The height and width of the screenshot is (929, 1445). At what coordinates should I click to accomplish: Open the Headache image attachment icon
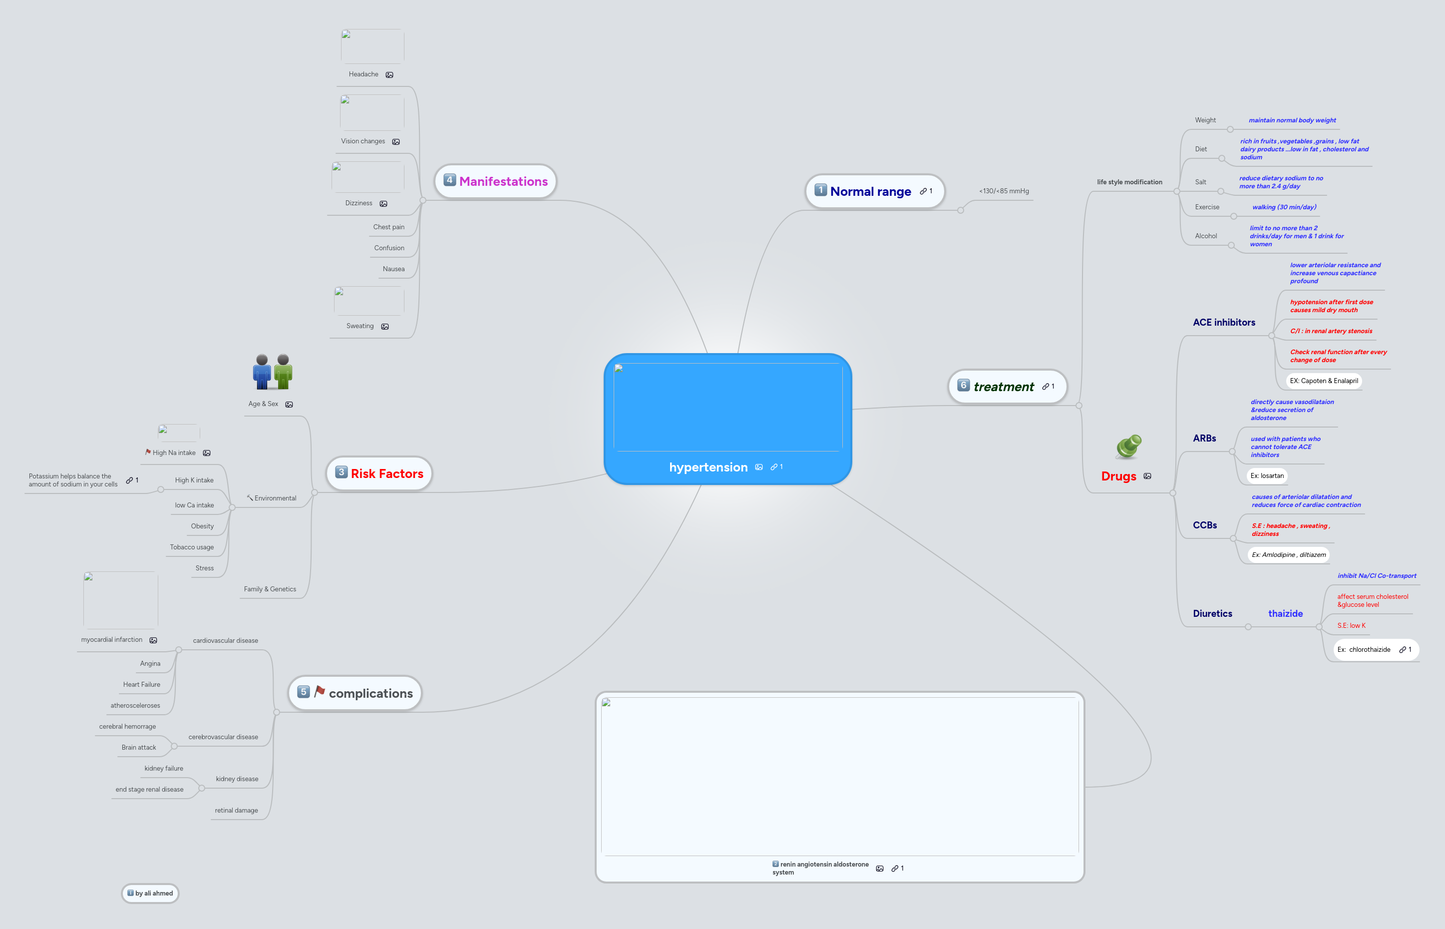tap(389, 74)
